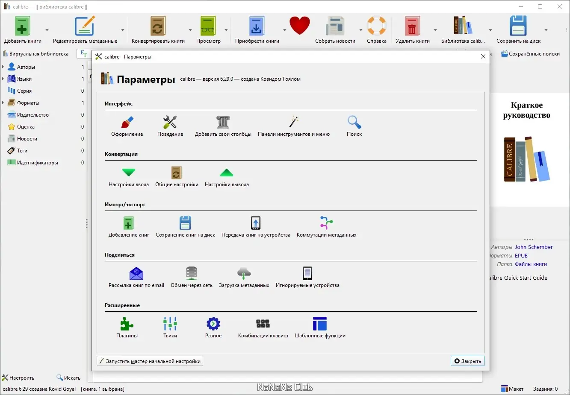
Task: Open dropdown arrow next to Просмотр
Action: [x=226, y=30]
